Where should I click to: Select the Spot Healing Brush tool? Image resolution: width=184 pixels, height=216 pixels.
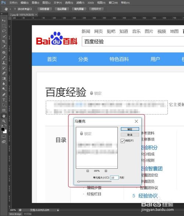(x=4, y=52)
